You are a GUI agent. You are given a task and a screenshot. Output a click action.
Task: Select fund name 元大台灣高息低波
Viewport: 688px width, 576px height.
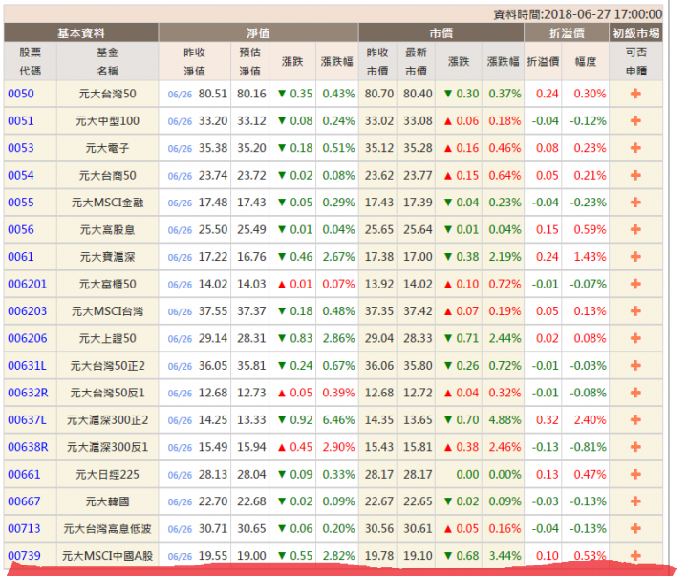(107, 528)
